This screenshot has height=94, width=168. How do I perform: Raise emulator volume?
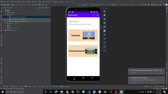104,15
